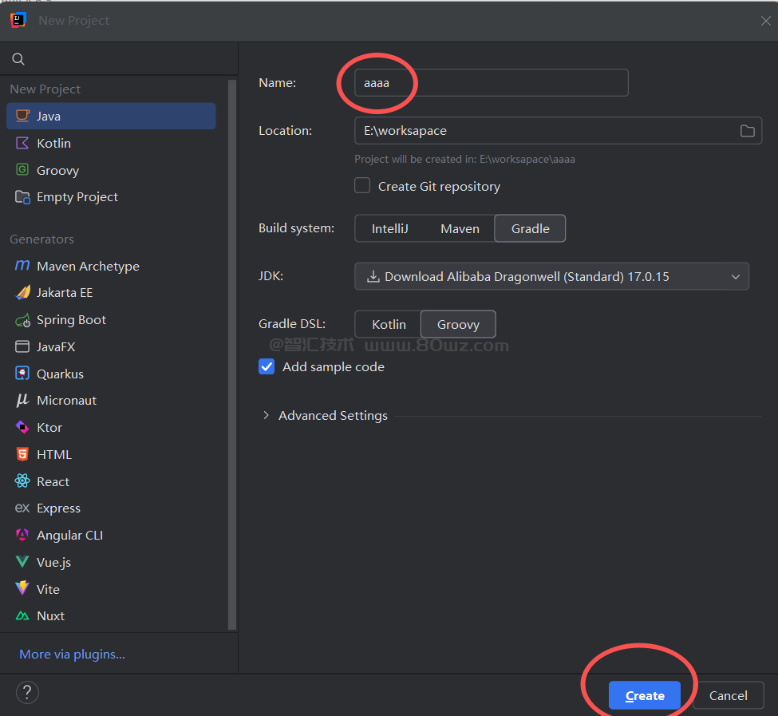The height and width of the screenshot is (716, 778).
Task: Select Spring Boot generator
Action: [x=111, y=320]
